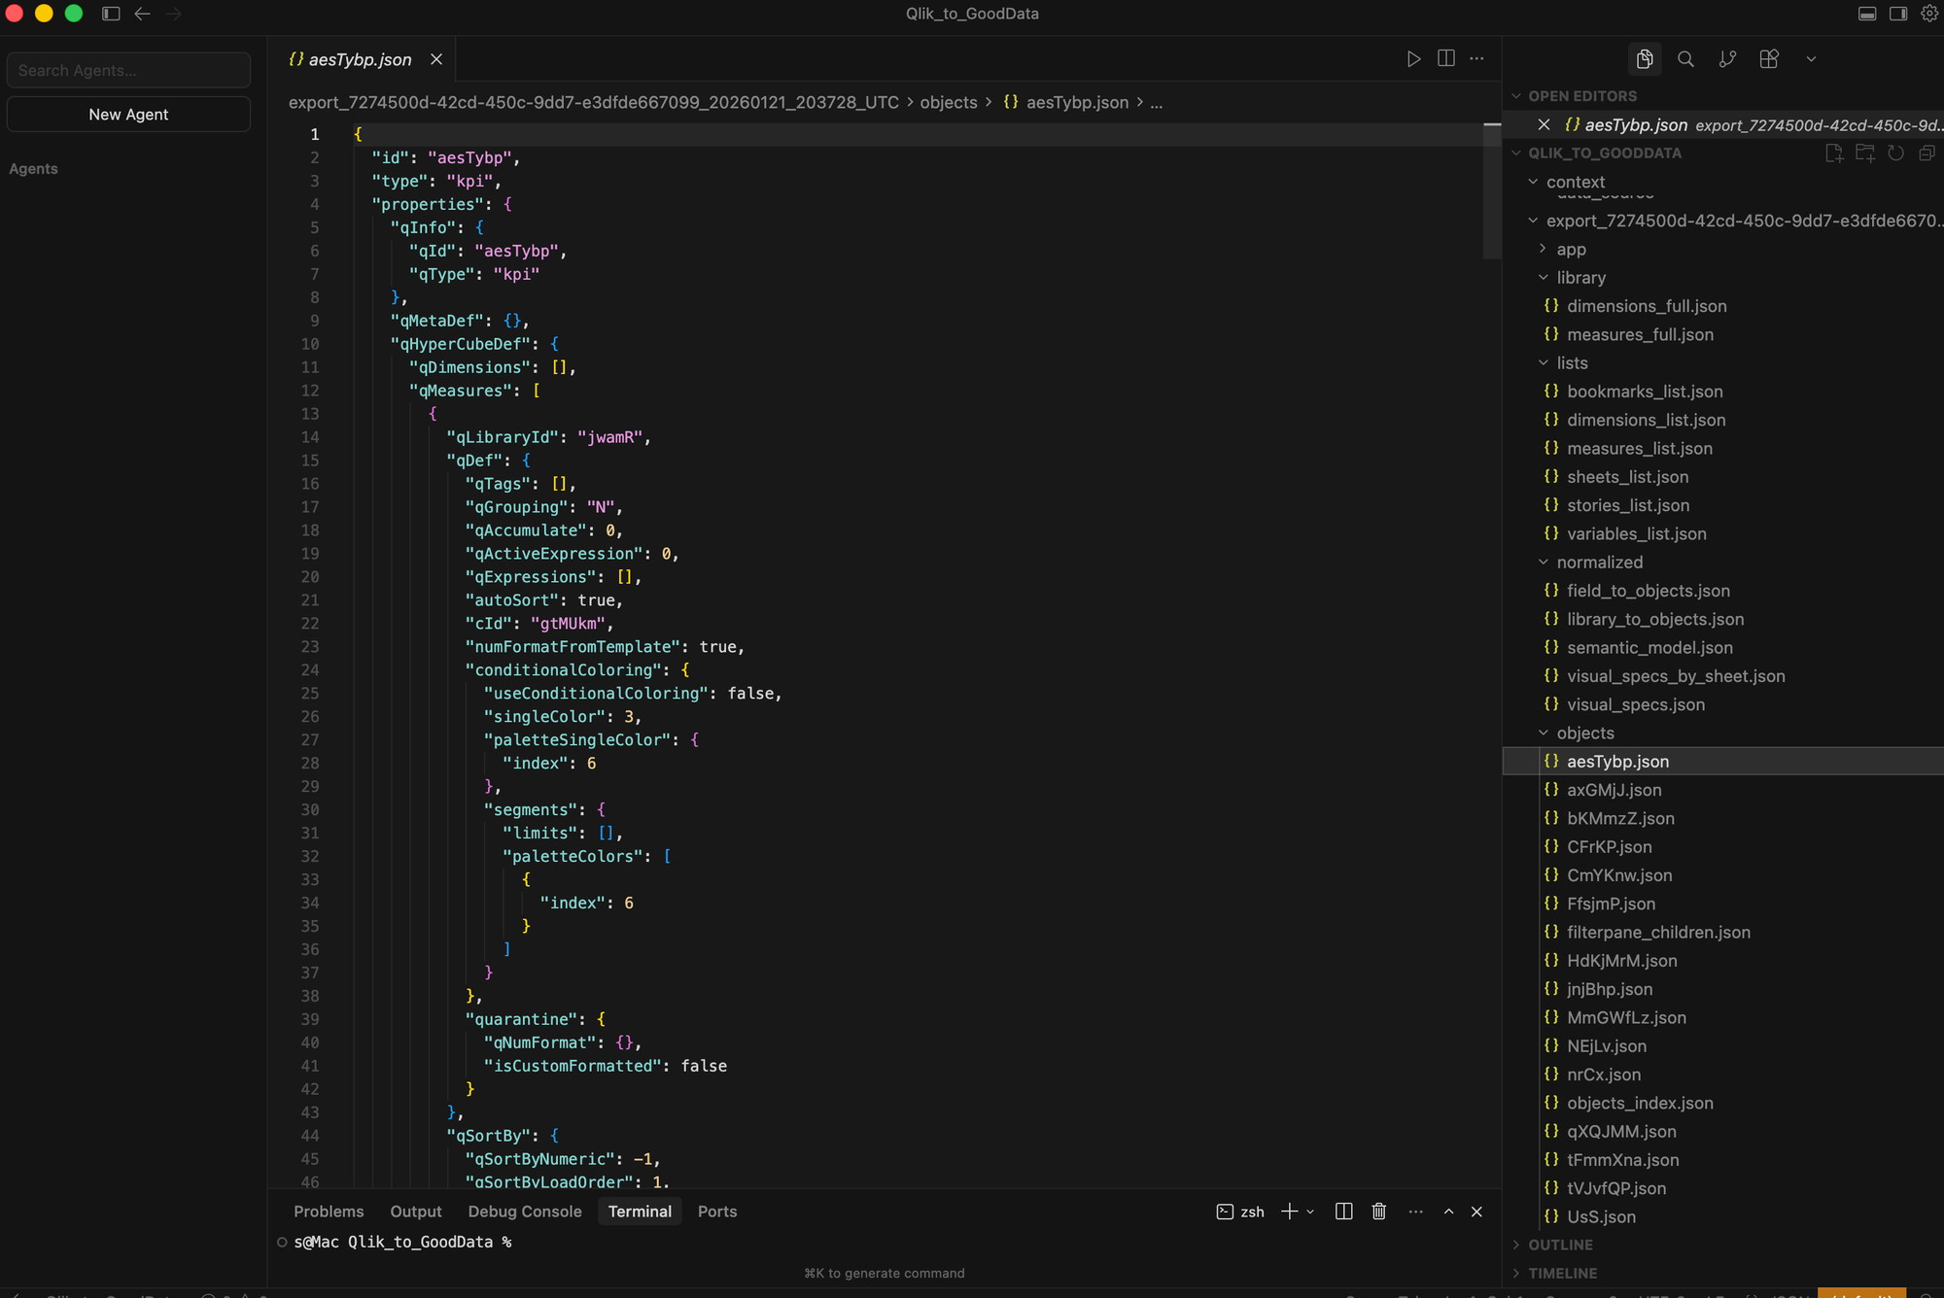
Task: Open the Extensions view icon
Action: pos(1768,59)
